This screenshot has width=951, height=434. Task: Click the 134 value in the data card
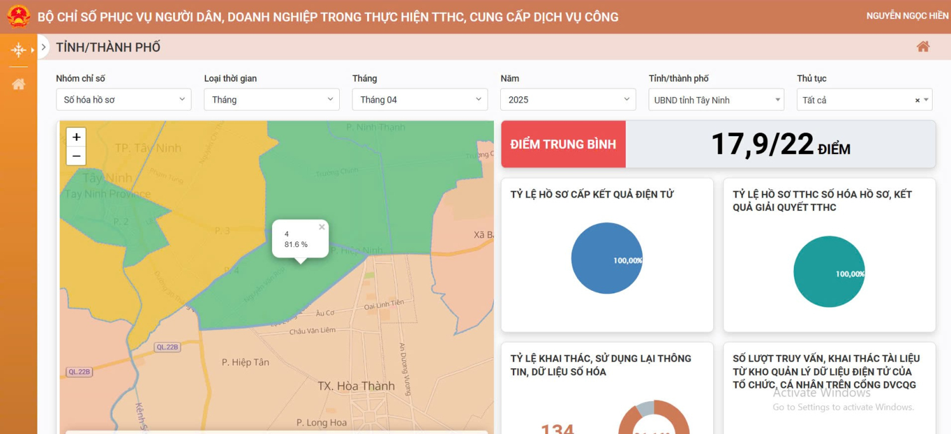557,428
